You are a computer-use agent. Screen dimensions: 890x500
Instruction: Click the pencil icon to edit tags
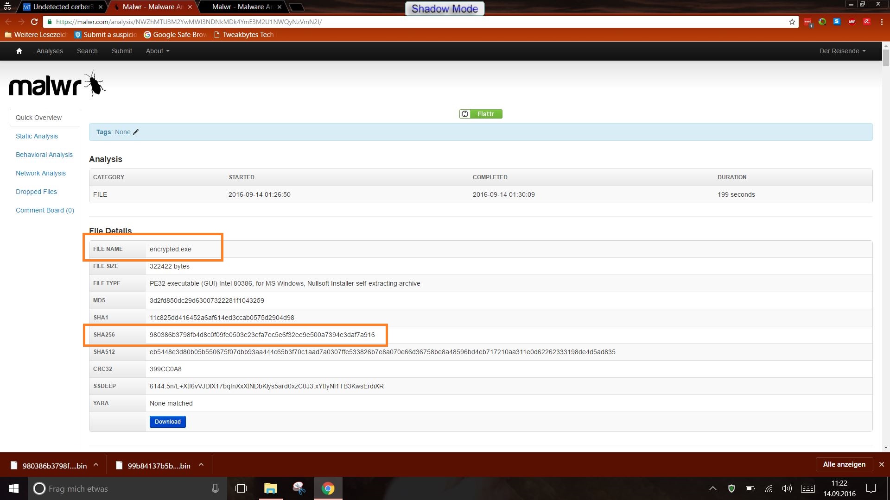click(x=136, y=132)
